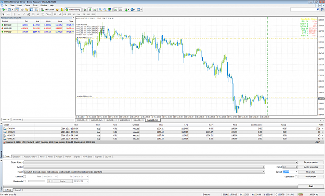
Task: Click the tester progress bar
Action: (150, 186)
